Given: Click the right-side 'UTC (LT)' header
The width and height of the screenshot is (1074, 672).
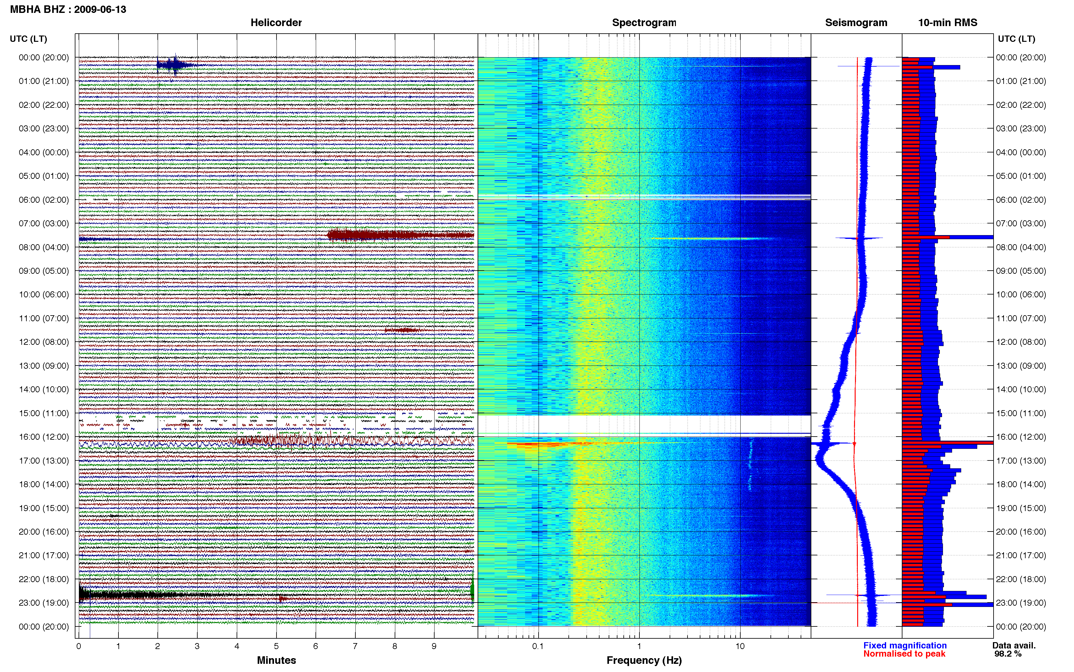Looking at the screenshot, I should tap(1016, 39).
